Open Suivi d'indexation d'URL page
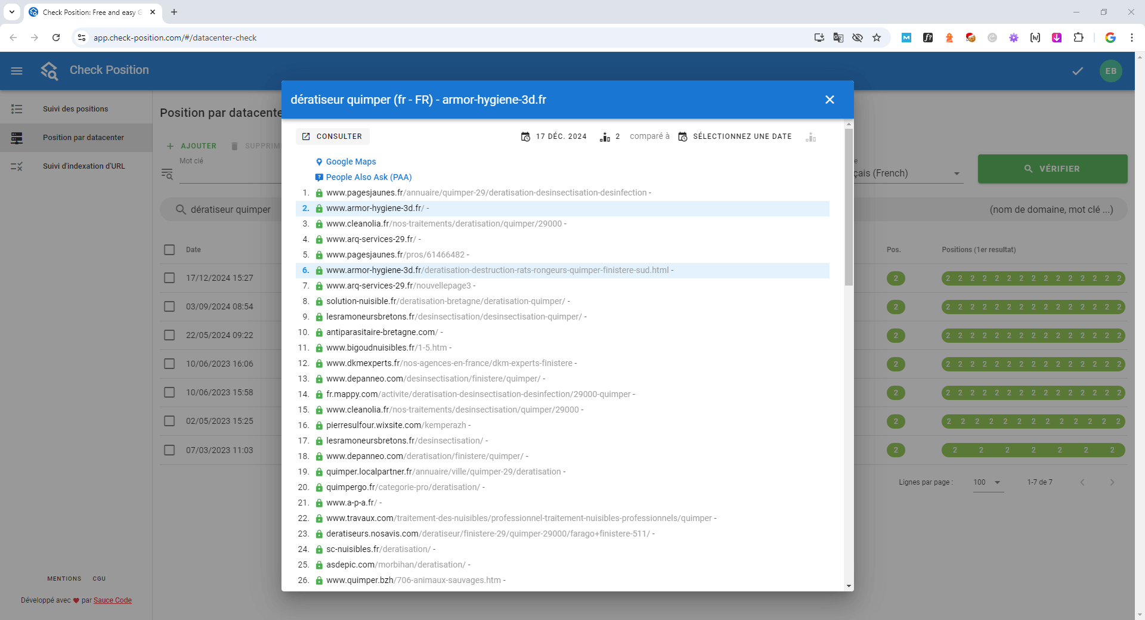Viewport: 1145px width, 620px height. pos(76,166)
